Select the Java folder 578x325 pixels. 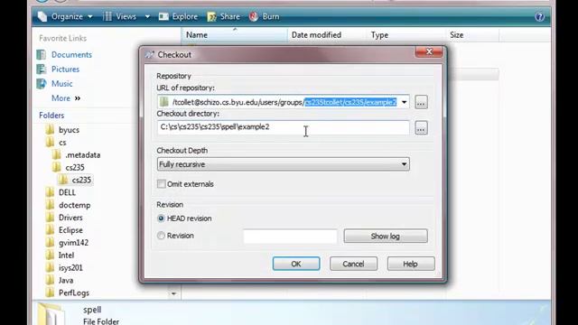point(66,280)
